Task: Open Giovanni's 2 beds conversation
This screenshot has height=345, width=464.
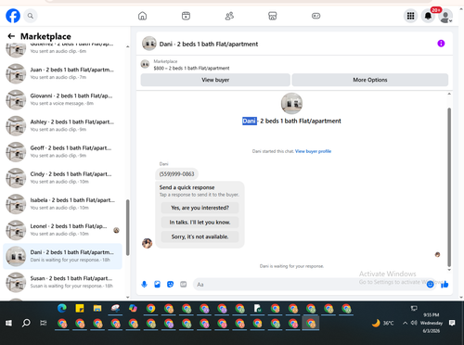Action: point(63,99)
